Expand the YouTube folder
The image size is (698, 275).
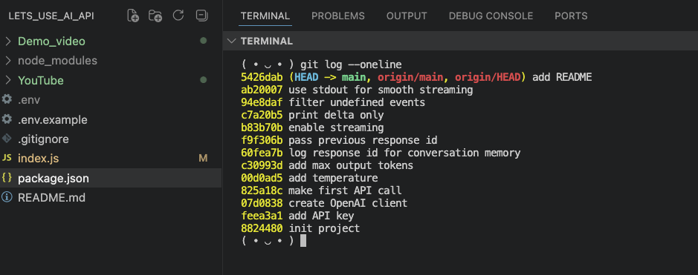7,80
